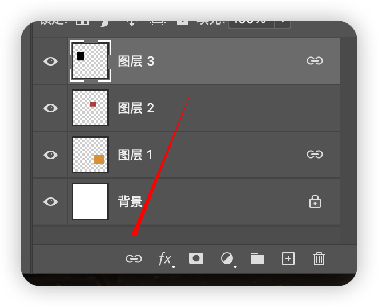378x307 pixels.
Task: Click the lock icon on 背景 layer
Action: tap(315, 201)
